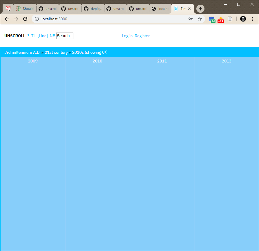This screenshot has height=251, width=259.
Task: Open the saved passwords key icon
Action: (x=191, y=19)
